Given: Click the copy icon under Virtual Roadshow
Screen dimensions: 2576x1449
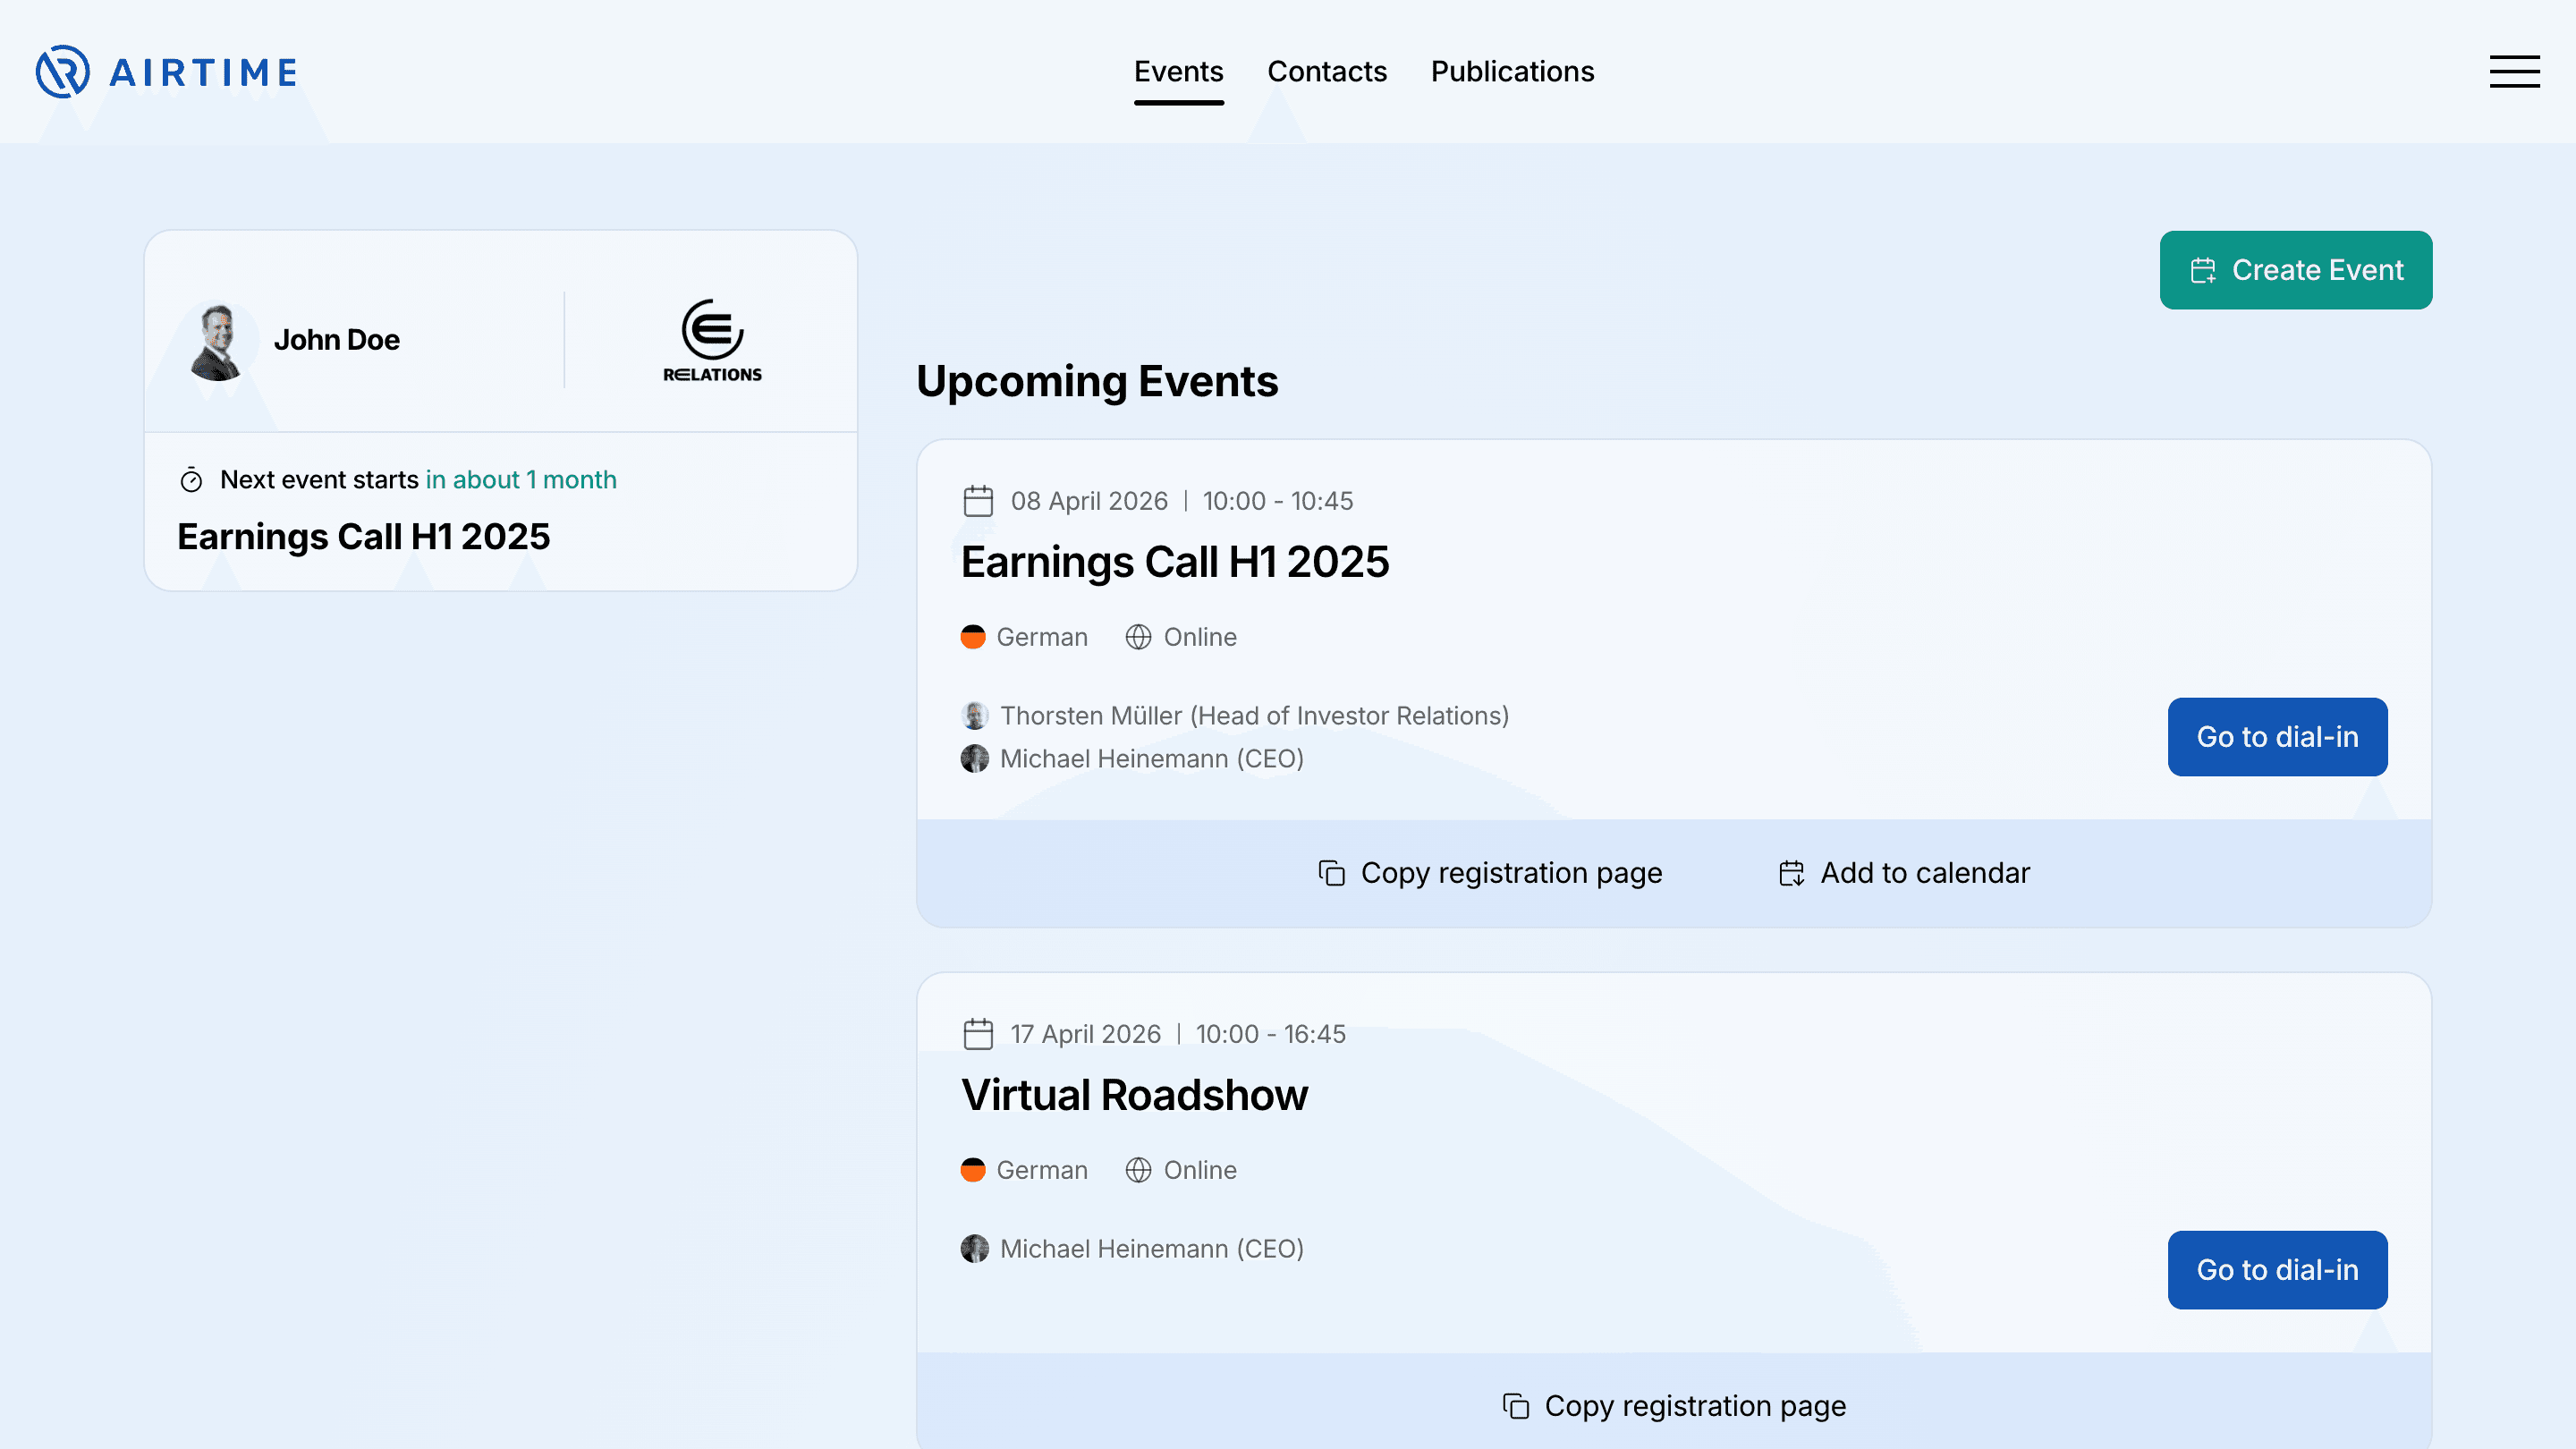Looking at the screenshot, I should [x=1515, y=1405].
